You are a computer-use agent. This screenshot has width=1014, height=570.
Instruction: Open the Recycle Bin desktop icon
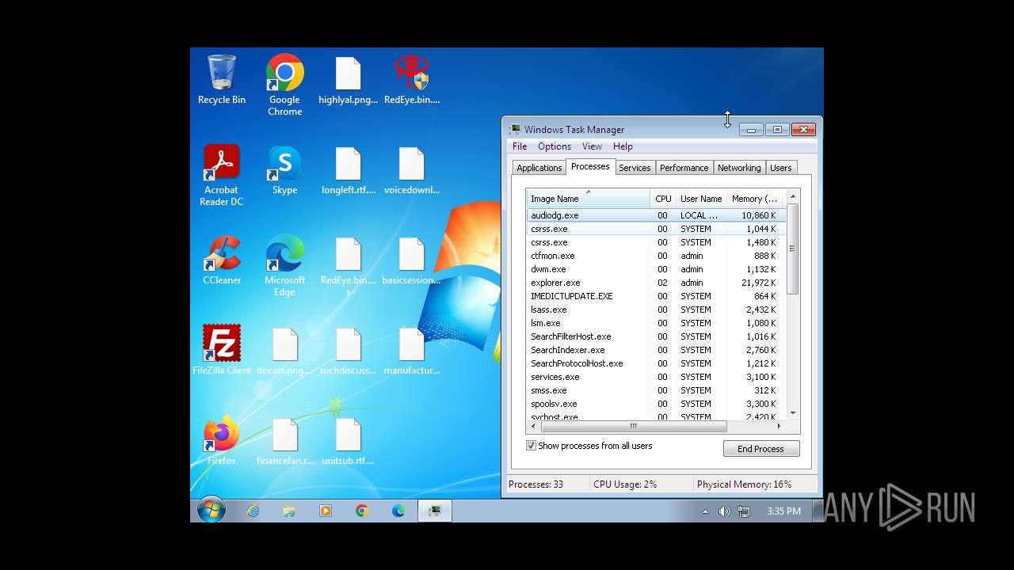pyautogui.click(x=222, y=79)
